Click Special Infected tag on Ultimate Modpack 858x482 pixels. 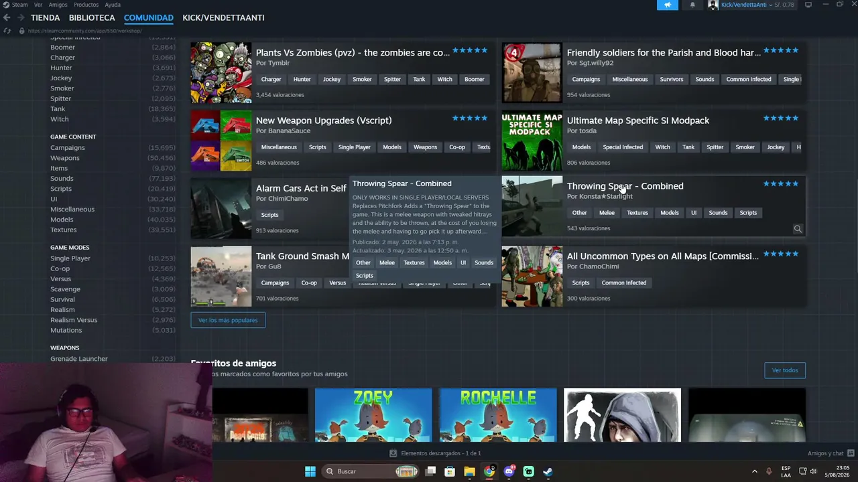pos(623,147)
